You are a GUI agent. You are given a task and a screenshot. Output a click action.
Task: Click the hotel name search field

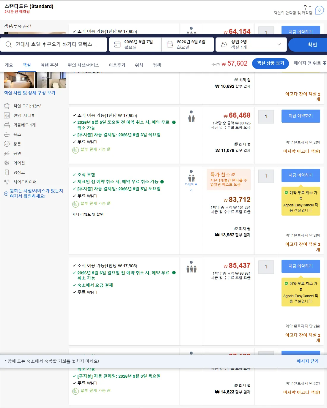point(54,45)
